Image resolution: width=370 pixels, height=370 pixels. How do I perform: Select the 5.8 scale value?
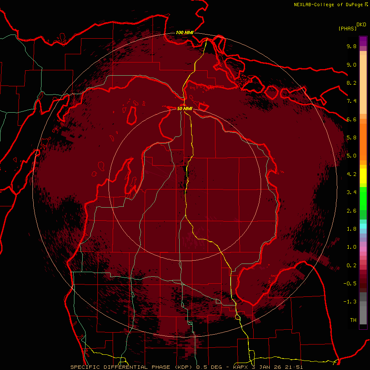point(351,137)
